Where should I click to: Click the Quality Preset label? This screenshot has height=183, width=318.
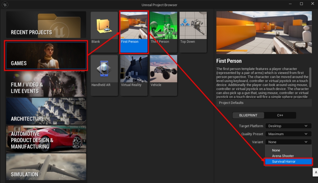[252, 134]
